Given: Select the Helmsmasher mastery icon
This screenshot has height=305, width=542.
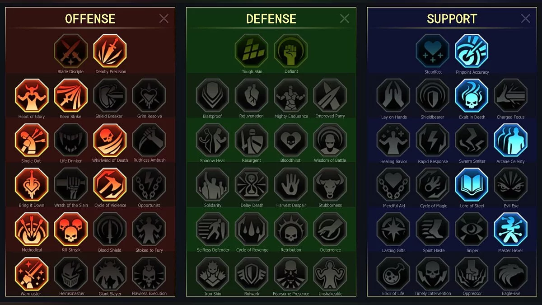Looking at the screenshot, I should pos(71,274).
